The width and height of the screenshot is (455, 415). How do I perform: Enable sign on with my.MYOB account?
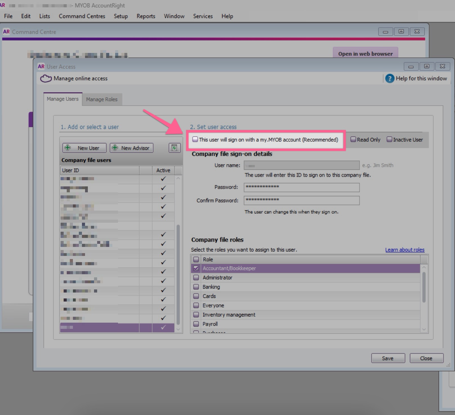click(195, 139)
